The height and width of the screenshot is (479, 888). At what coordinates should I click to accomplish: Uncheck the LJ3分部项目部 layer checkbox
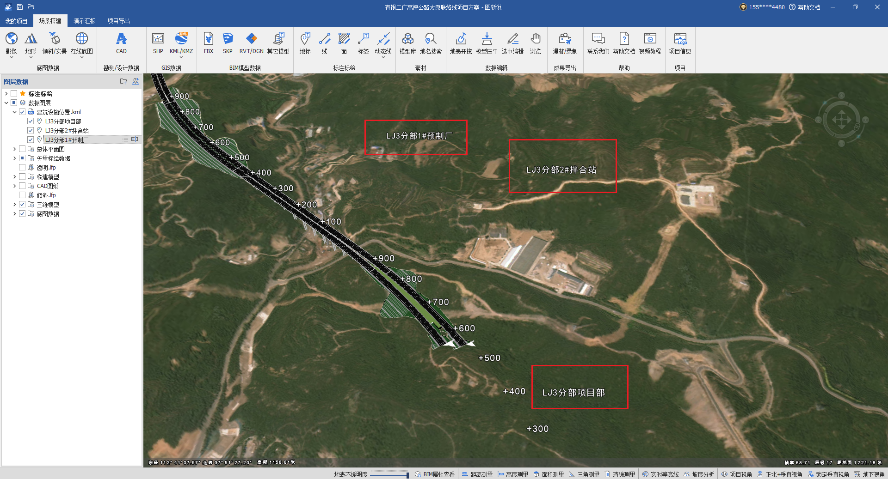pos(31,121)
